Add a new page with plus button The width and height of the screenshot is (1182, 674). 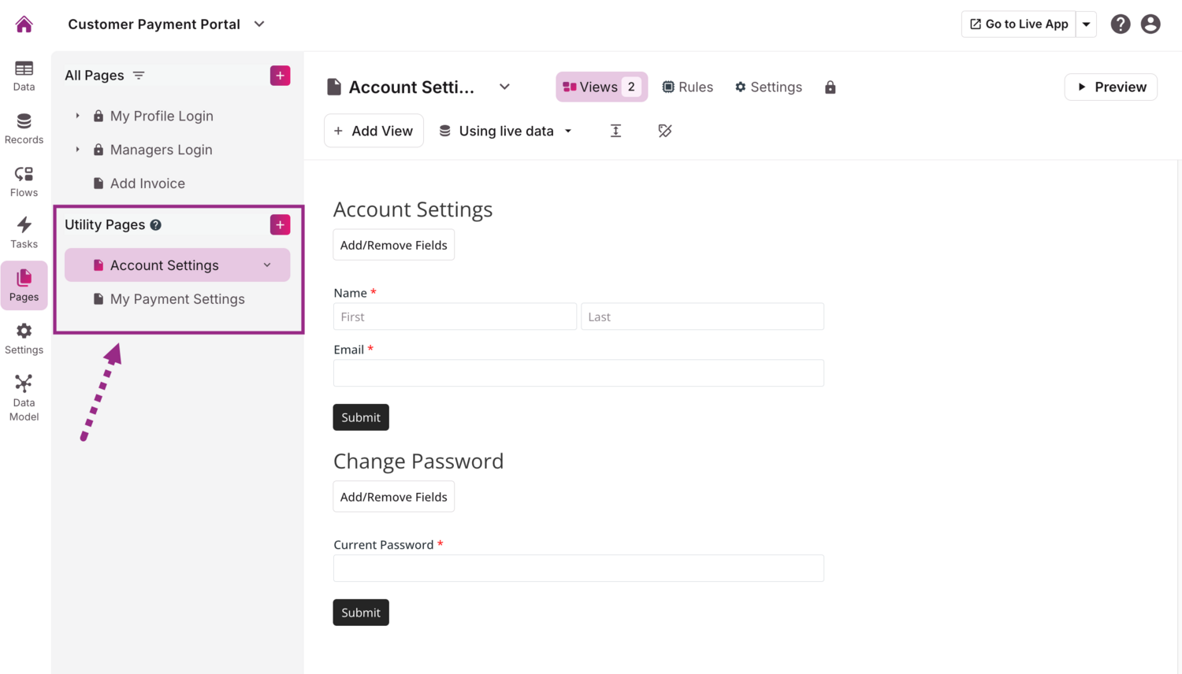280,76
